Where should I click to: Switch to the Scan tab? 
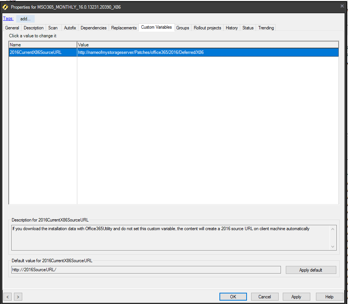52,27
